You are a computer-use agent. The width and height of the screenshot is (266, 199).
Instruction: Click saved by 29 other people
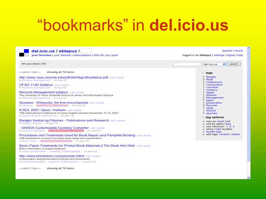click(56, 141)
